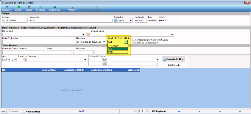Screen dimensions: 251x114
Task: Open Natureza 04 - Contas de Resultado dropdown
Action: tap(104, 42)
